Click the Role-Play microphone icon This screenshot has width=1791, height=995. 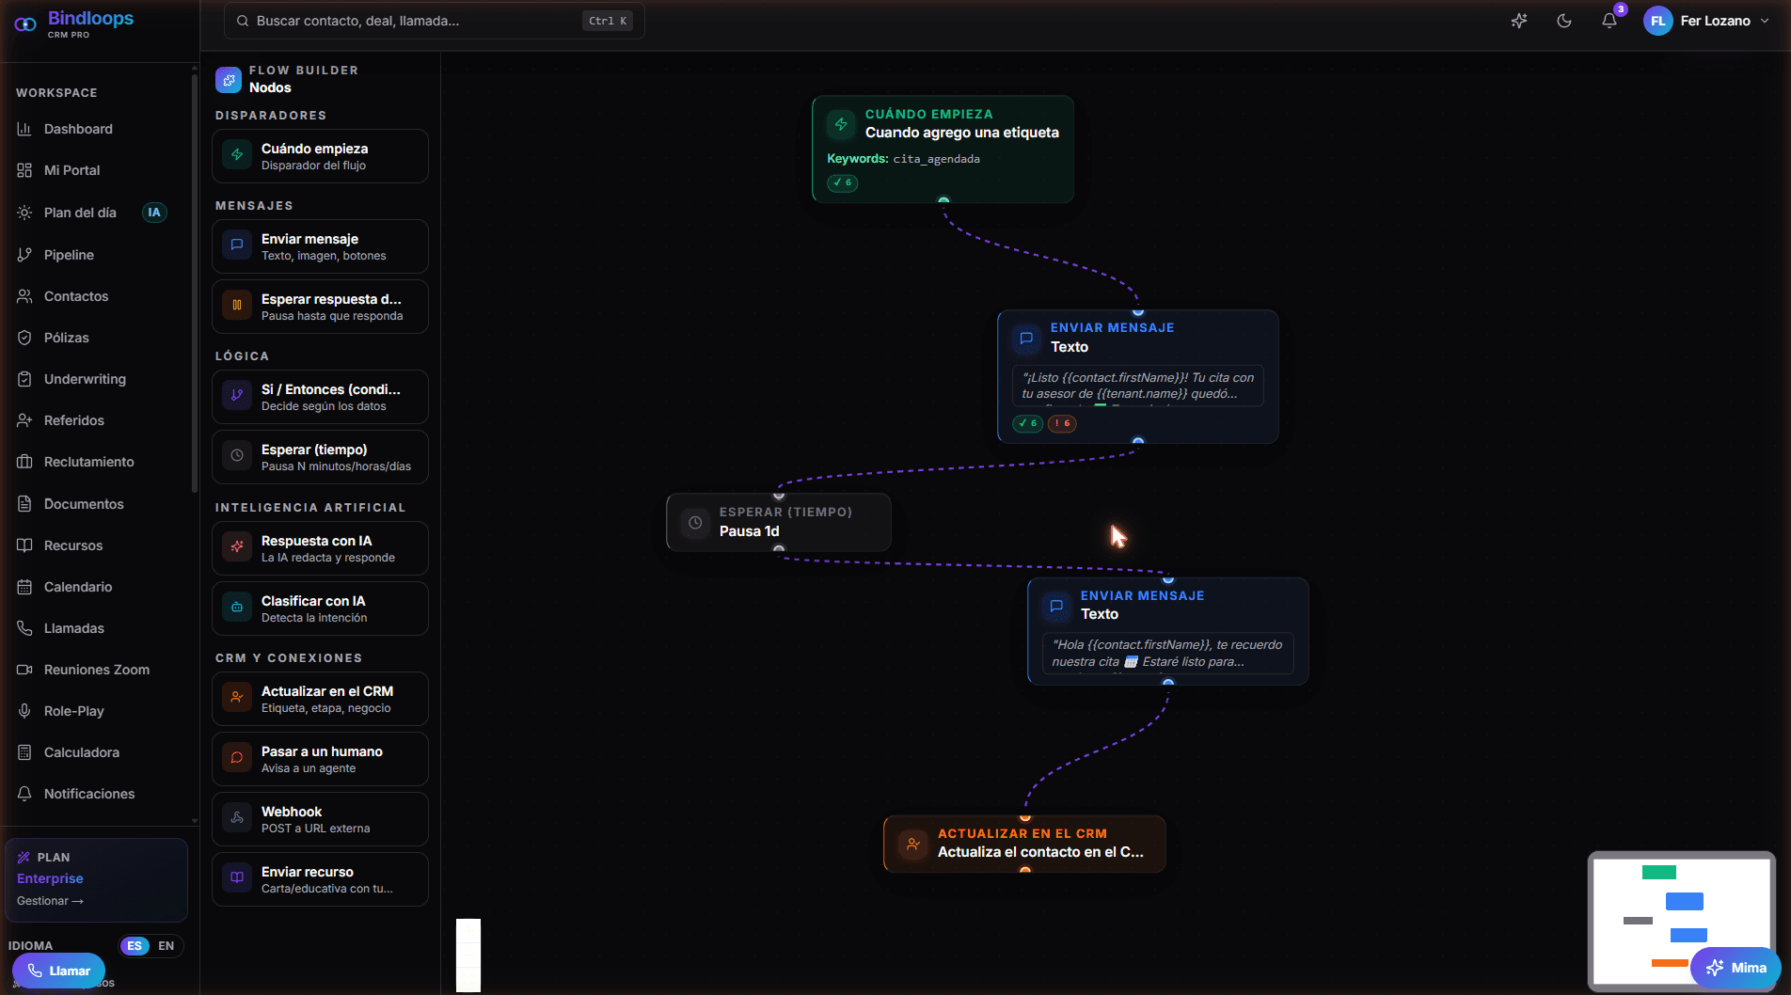(24, 711)
